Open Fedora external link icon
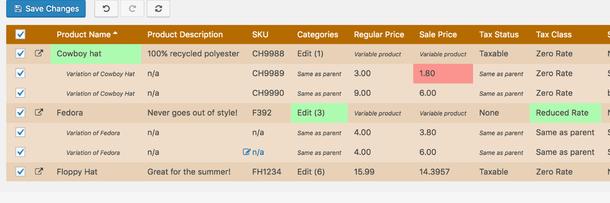This screenshot has height=203, width=610. [39, 112]
